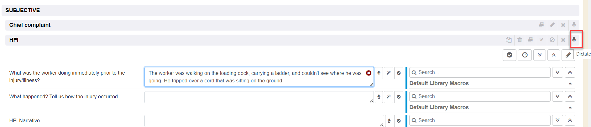Click the round checkmark button below the HPI header
This screenshot has width=591, height=127.
tap(510, 55)
